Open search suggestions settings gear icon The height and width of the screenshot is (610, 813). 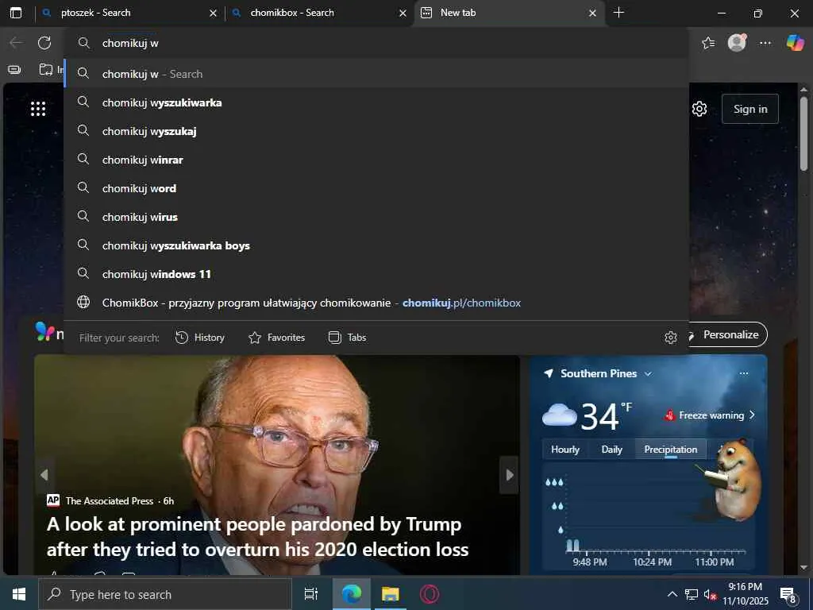tap(670, 338)
